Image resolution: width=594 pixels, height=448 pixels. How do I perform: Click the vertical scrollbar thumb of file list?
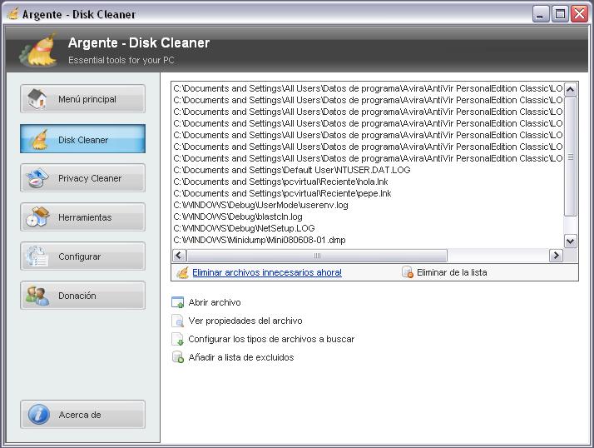(x=571, y=157)
